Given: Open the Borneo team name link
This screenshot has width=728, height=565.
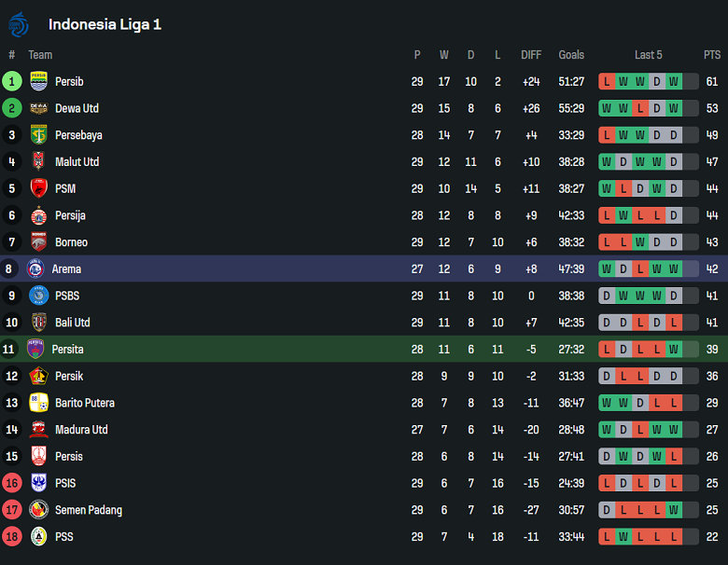Looking at the screenshot, I should 71,242.
